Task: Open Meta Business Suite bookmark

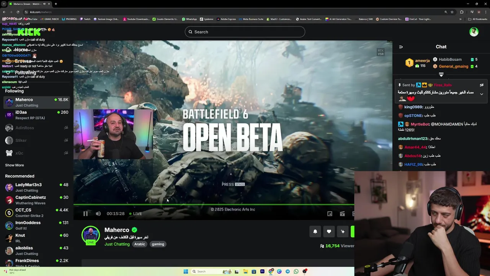Action: point(251,19)
